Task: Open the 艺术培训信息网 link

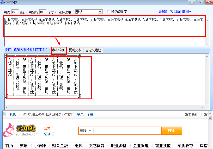Action: pyautogui.click(x=180, y=11)
